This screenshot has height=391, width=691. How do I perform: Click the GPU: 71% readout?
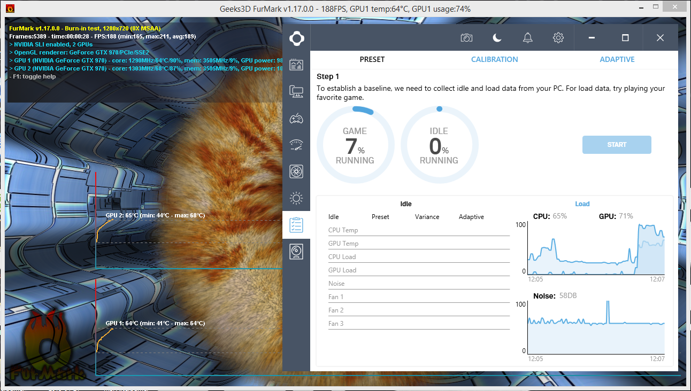616,216
